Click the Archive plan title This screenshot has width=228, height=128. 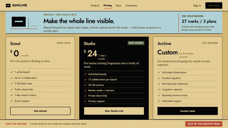click(164, 44)
